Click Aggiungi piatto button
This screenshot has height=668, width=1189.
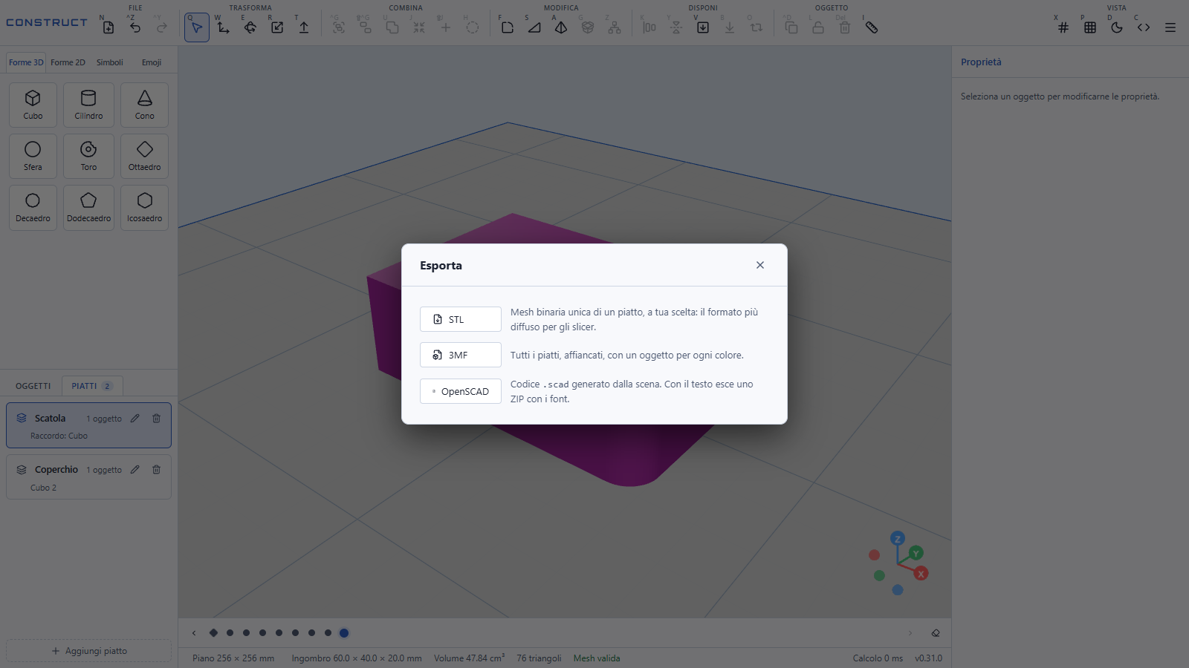click(x=88, y=651)
